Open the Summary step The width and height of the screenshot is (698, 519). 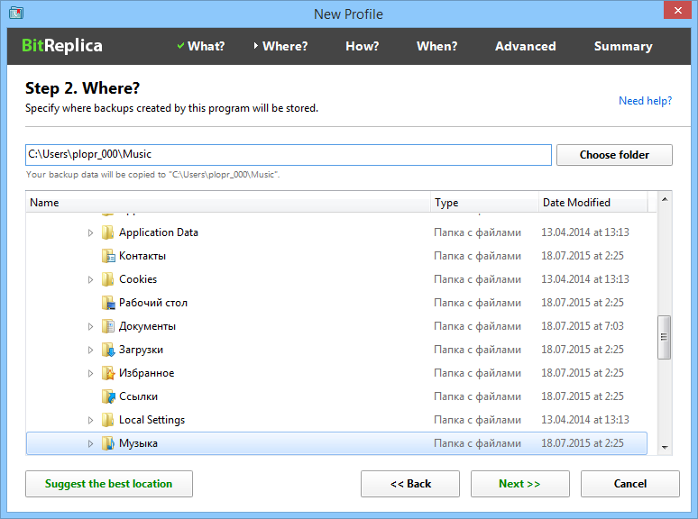pos(623,46)
